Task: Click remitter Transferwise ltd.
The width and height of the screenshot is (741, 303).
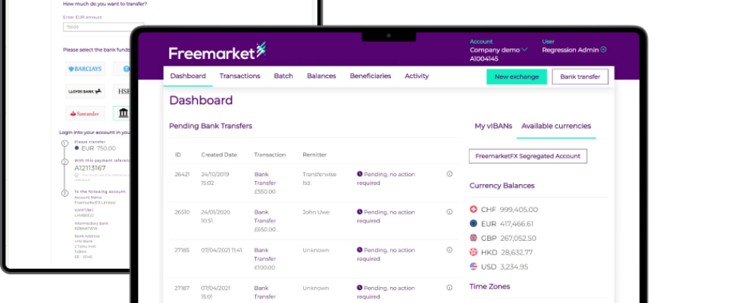Action: (320, 178)
